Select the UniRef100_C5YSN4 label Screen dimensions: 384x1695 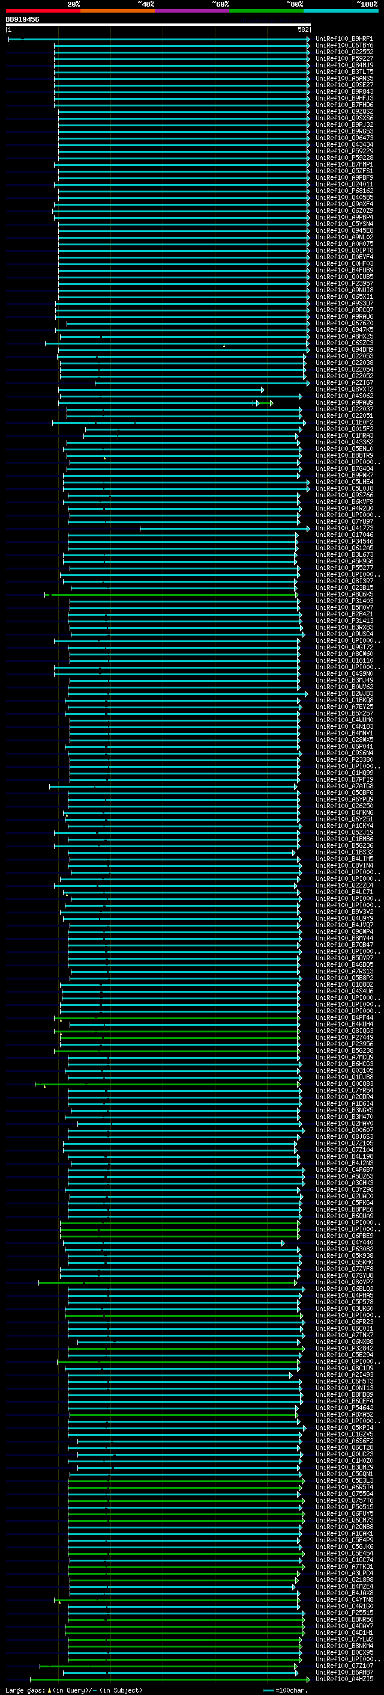344,224
